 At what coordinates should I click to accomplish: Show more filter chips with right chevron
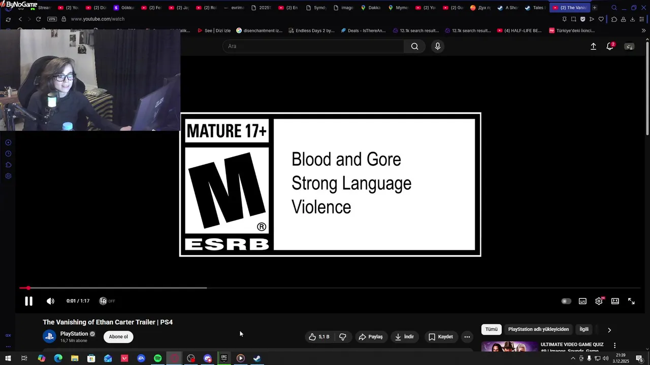pyautogui.click(x=609, y=330)
